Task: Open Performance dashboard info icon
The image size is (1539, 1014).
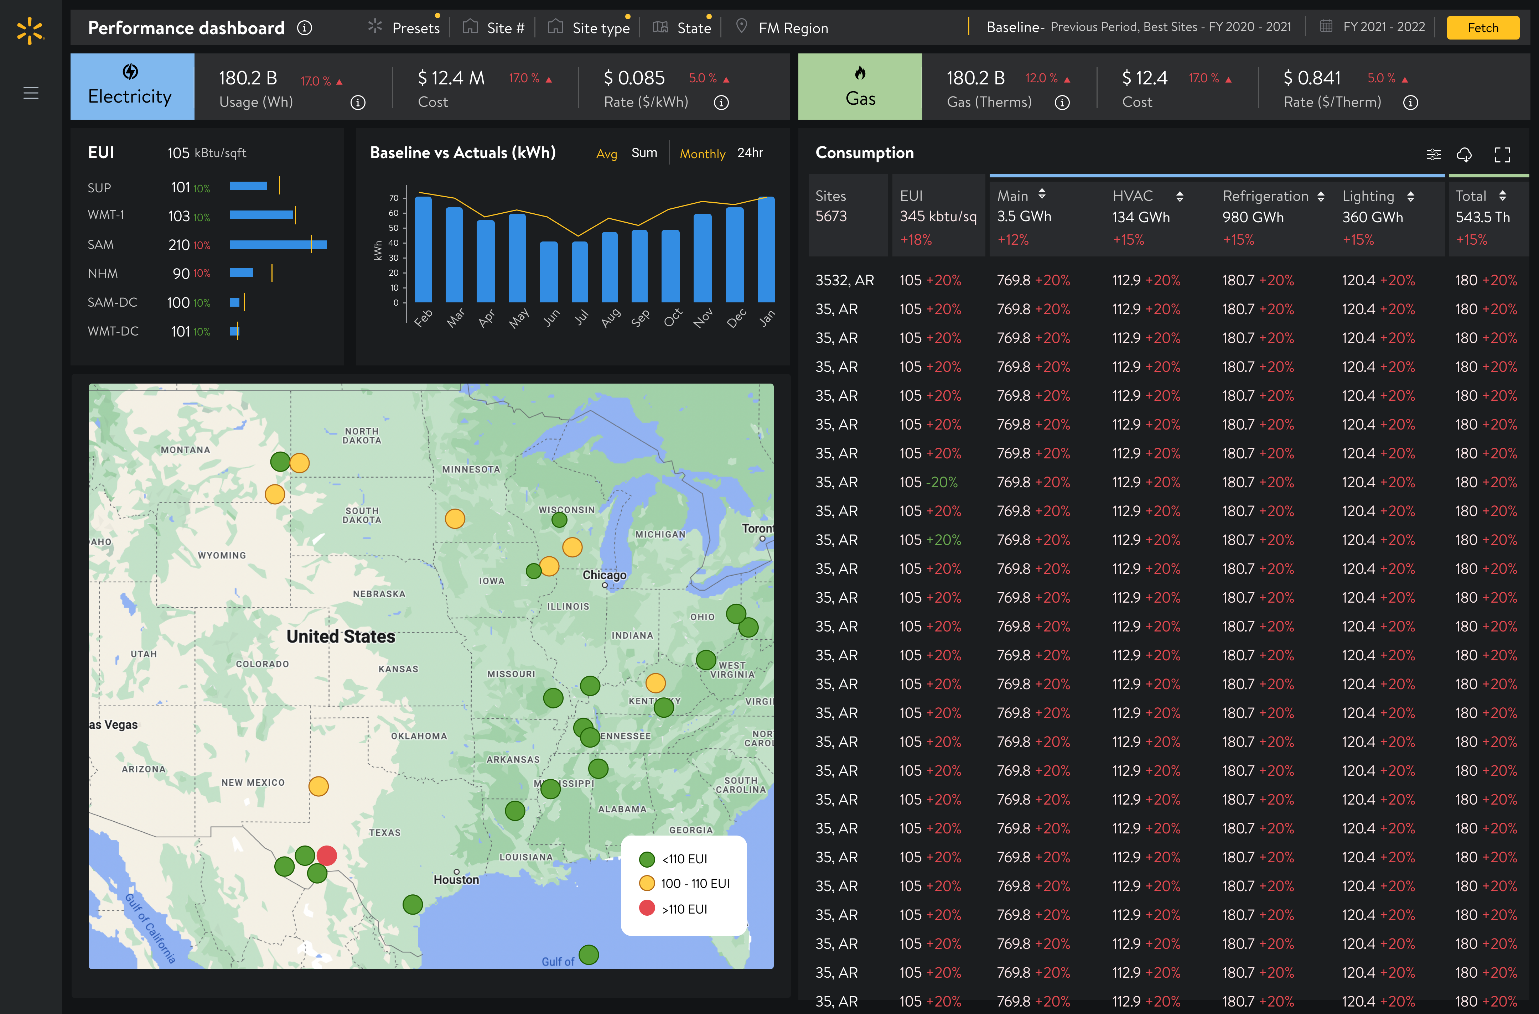Action: (305, 28)
